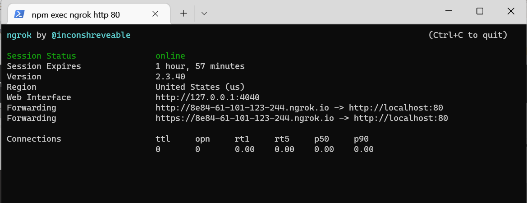Click the 'p90' column header
The image size is (527, 203).
pyautogui.click(x=361, y=139)
